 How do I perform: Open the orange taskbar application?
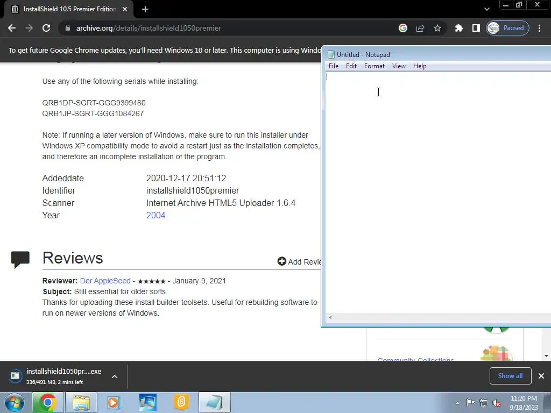(x=181, y=402)
